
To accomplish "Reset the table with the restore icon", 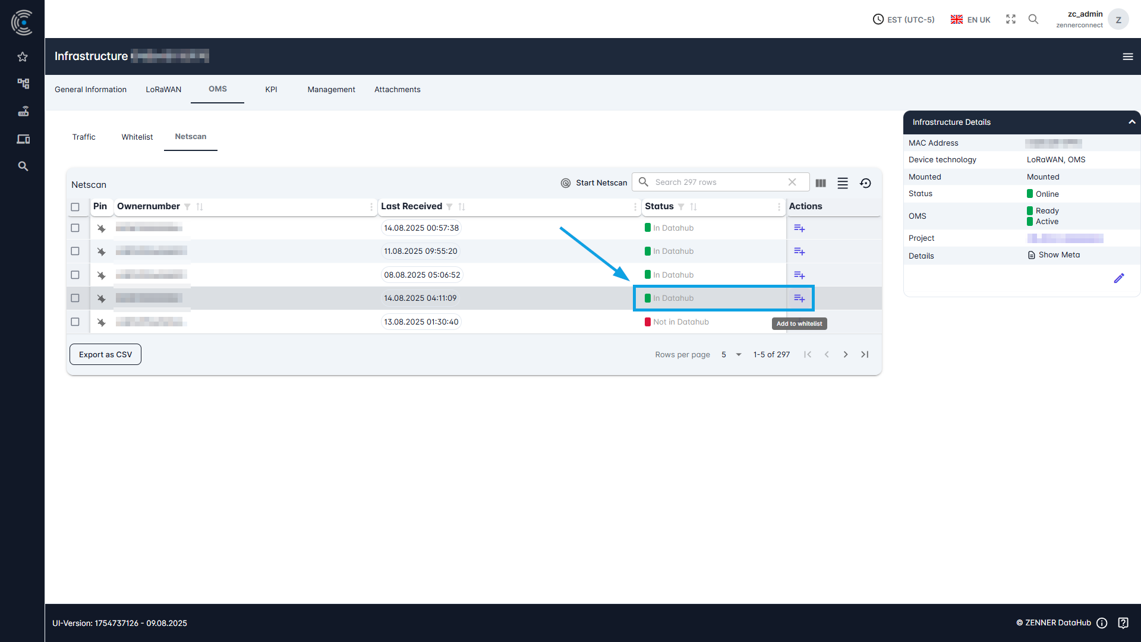I will [865, 183].
